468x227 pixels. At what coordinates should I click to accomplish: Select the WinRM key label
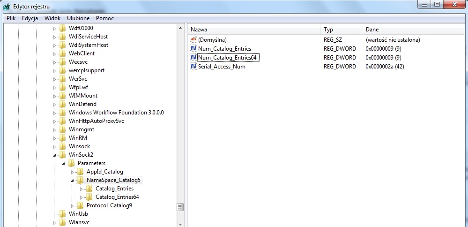[x=78, y=138]
